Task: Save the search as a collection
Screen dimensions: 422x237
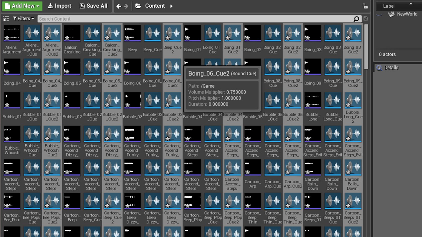Action: click(x=366, y=19)
